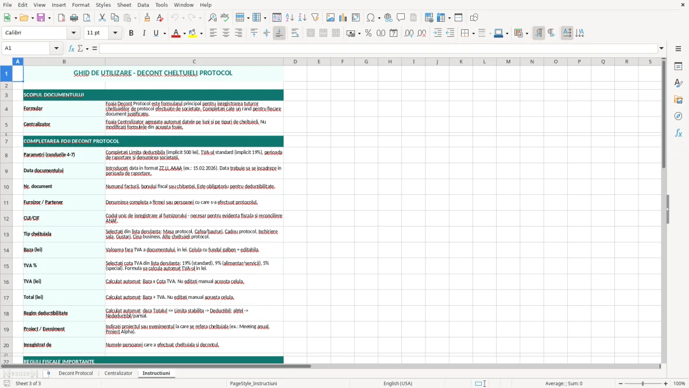The width and height of the screenshot is (689, 388).
Task: Open the Styles menu
Action: tap(103, 5)
